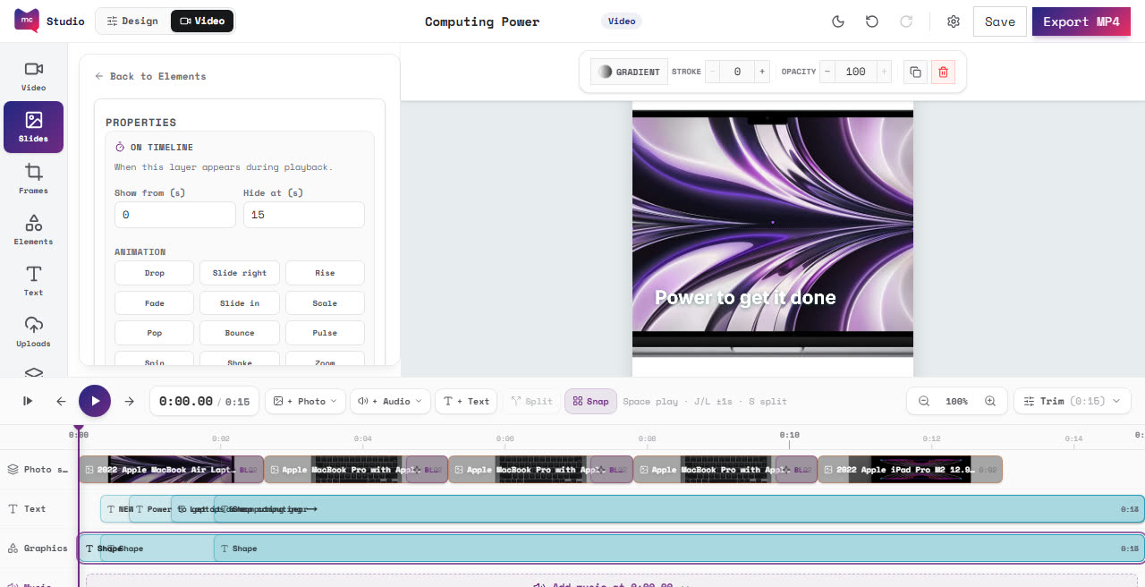Open the Text sidebar panel
The image size is (1145, 587).
(33, 280)
